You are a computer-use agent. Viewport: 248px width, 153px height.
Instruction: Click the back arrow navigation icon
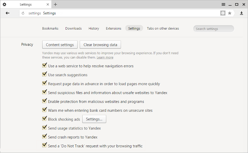pos(7,13)
